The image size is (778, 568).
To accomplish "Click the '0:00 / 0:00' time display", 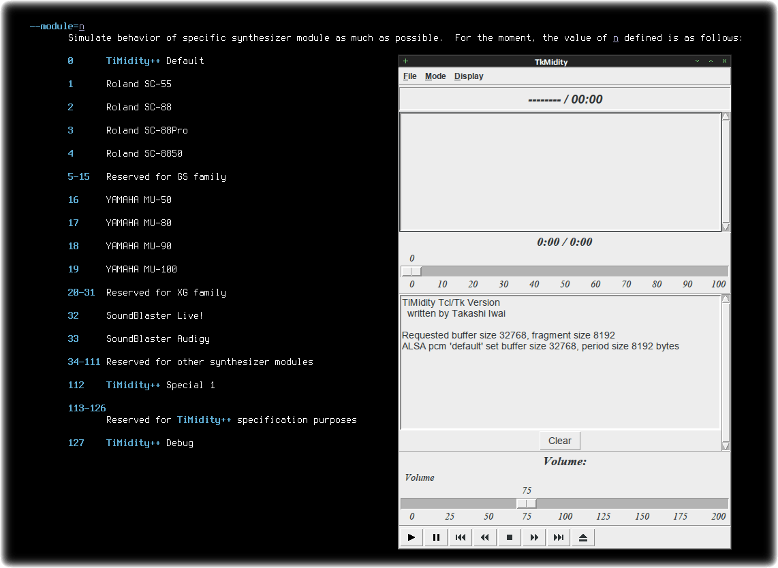I will pyautogui.click(x=565, y=242).
